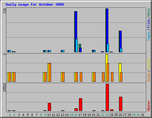Select the orange sites bar for day 24
Viewport: 152px width, 118px height.
pyautogui.click(x=112, y=77)
